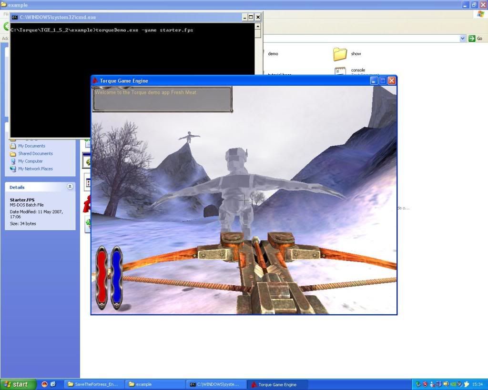Open Shared Documents in Explorer's sidebar
The image size is (488, 390).
tap(35, 154)
